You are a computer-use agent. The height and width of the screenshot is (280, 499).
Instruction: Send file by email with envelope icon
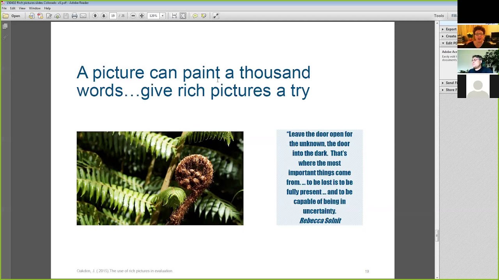click(83, 16)
